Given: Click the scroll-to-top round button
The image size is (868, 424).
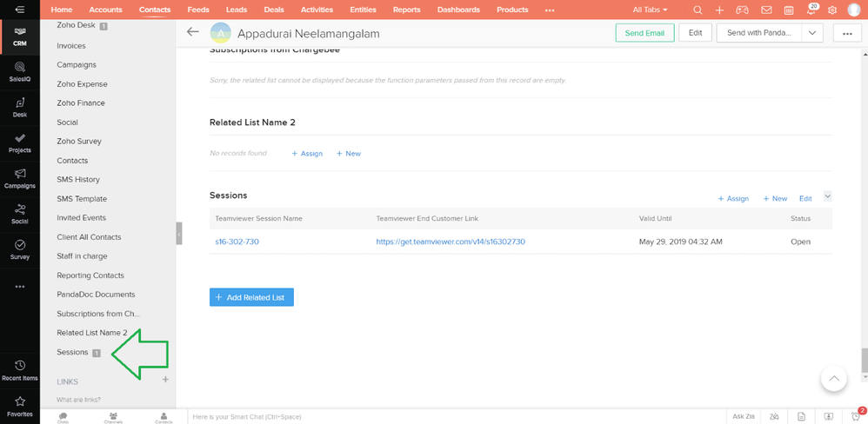Looking at the screenshot, I should coord(833,378).
